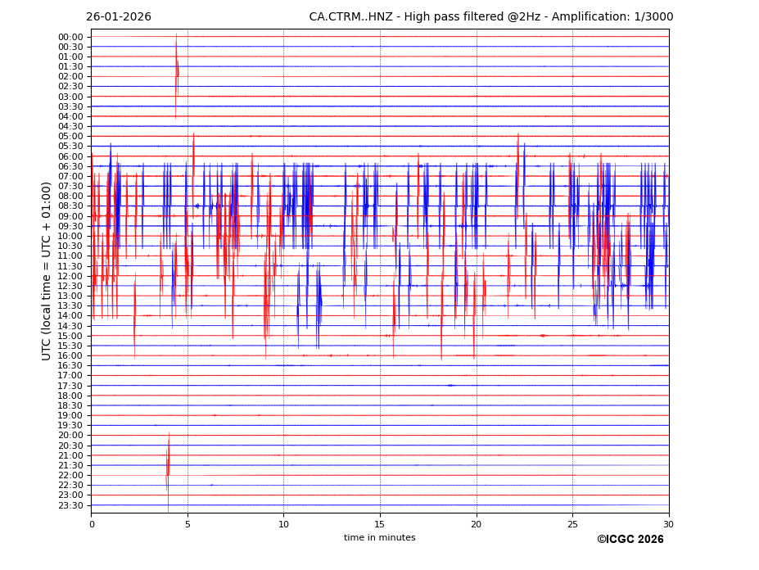Select the 21:30 time row label
759x570 pixels.
[x=70, y=465]
